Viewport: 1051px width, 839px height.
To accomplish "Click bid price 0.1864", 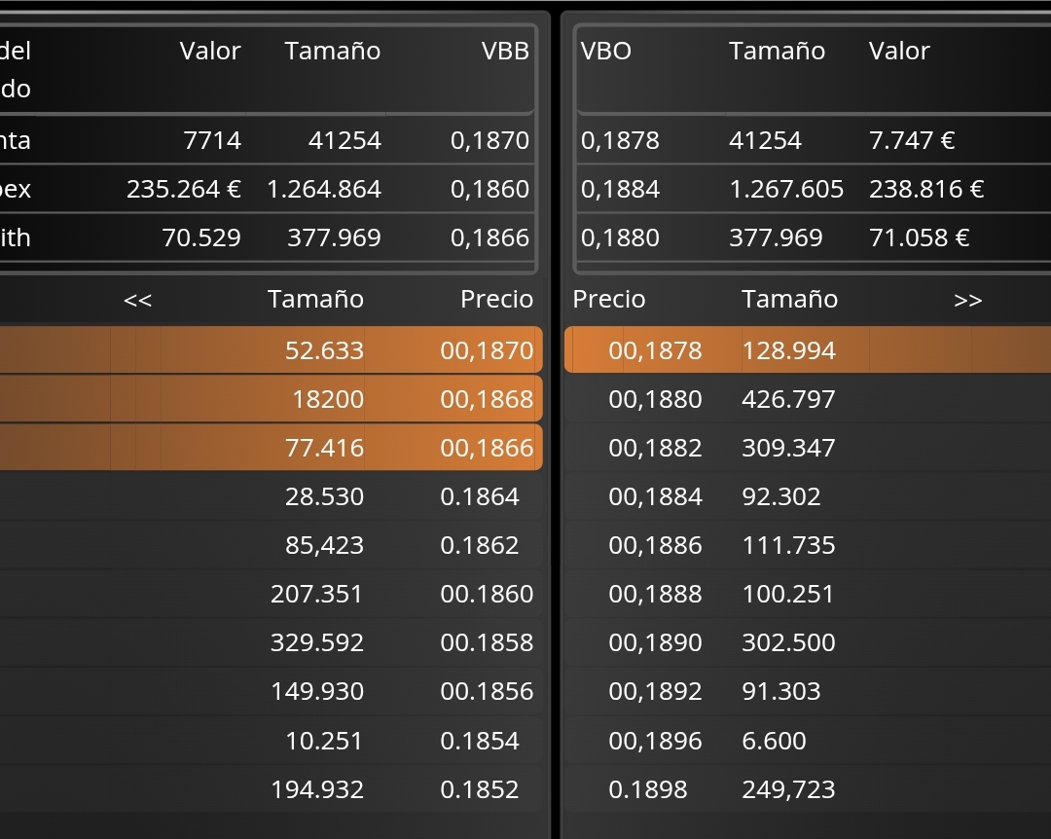I will pyautogui.click(x=480, y=496).
